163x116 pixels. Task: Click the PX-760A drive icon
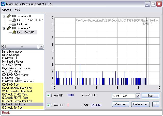[x=14, y=32]
